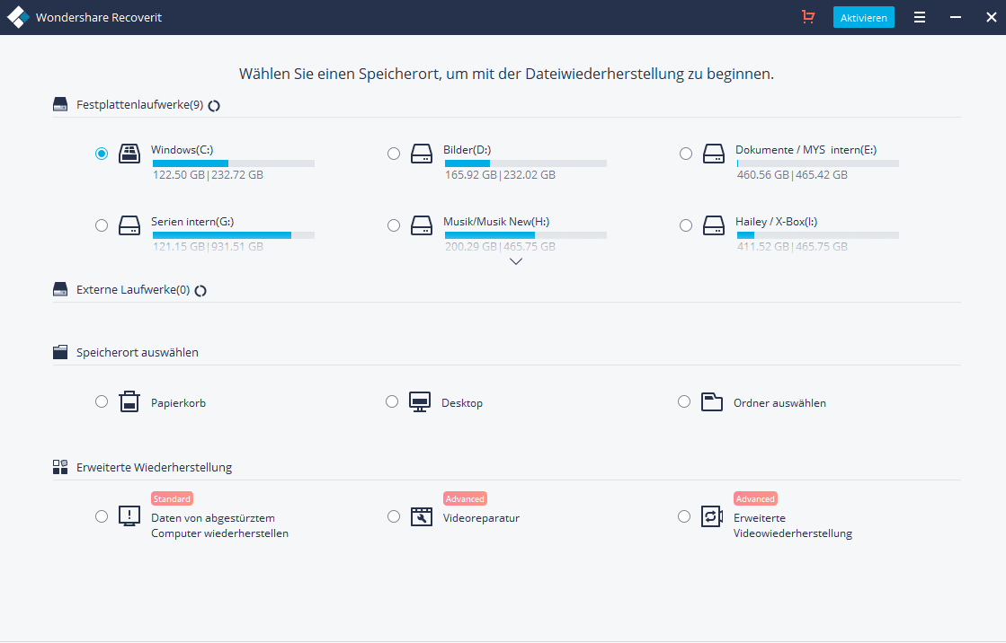Click the Desktop monitor icon

tap(420, 401)
